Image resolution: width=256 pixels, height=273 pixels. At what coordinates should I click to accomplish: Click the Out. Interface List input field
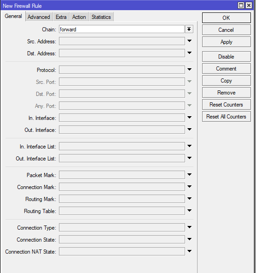tap(122, 158)
